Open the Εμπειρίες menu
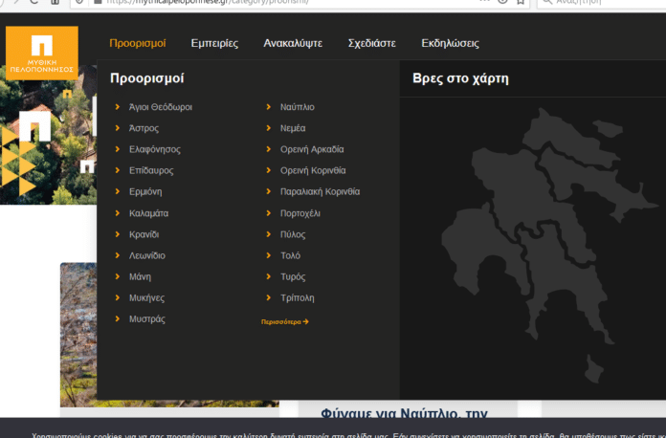Image resolution: width=666 pixels, height=438 pixels. [x=214, y=43]
